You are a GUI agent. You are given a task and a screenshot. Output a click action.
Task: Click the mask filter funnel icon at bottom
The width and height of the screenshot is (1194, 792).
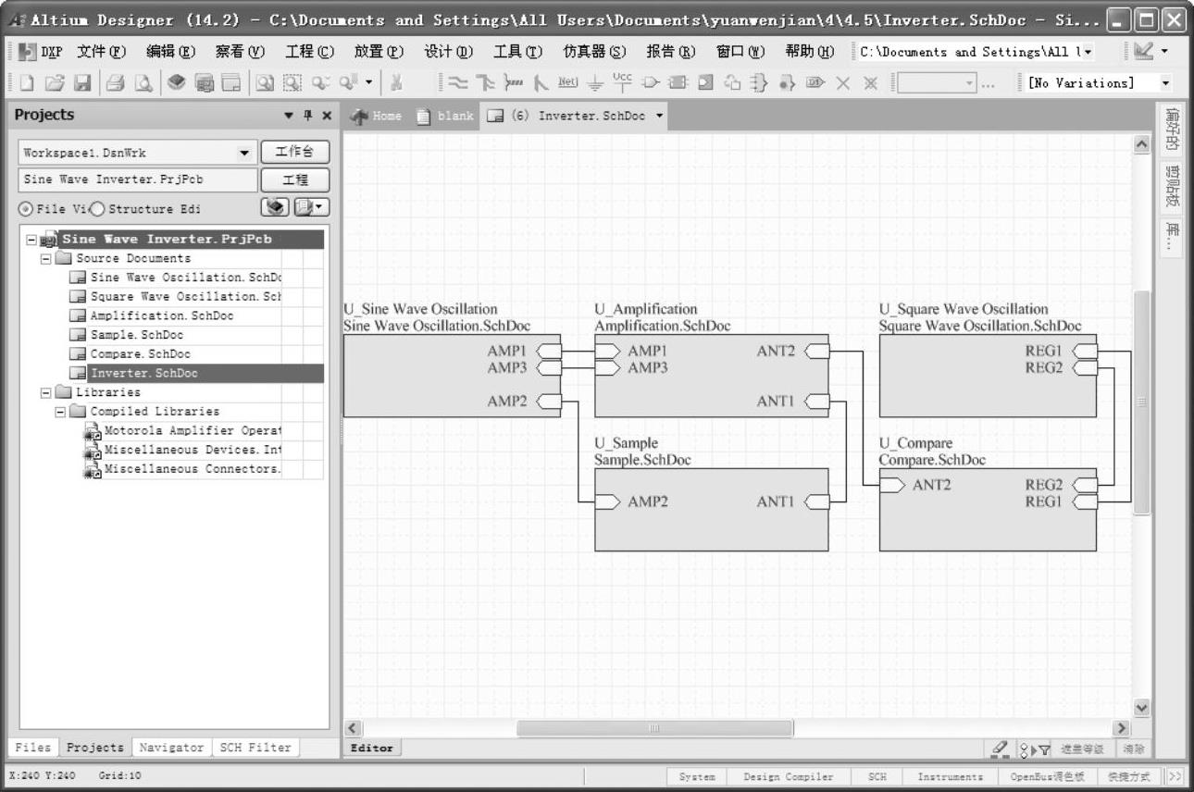point(1044,749)
